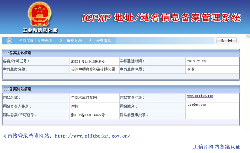
Task: Click the home icon in breadcrumb bar
Action: point(9,40)
